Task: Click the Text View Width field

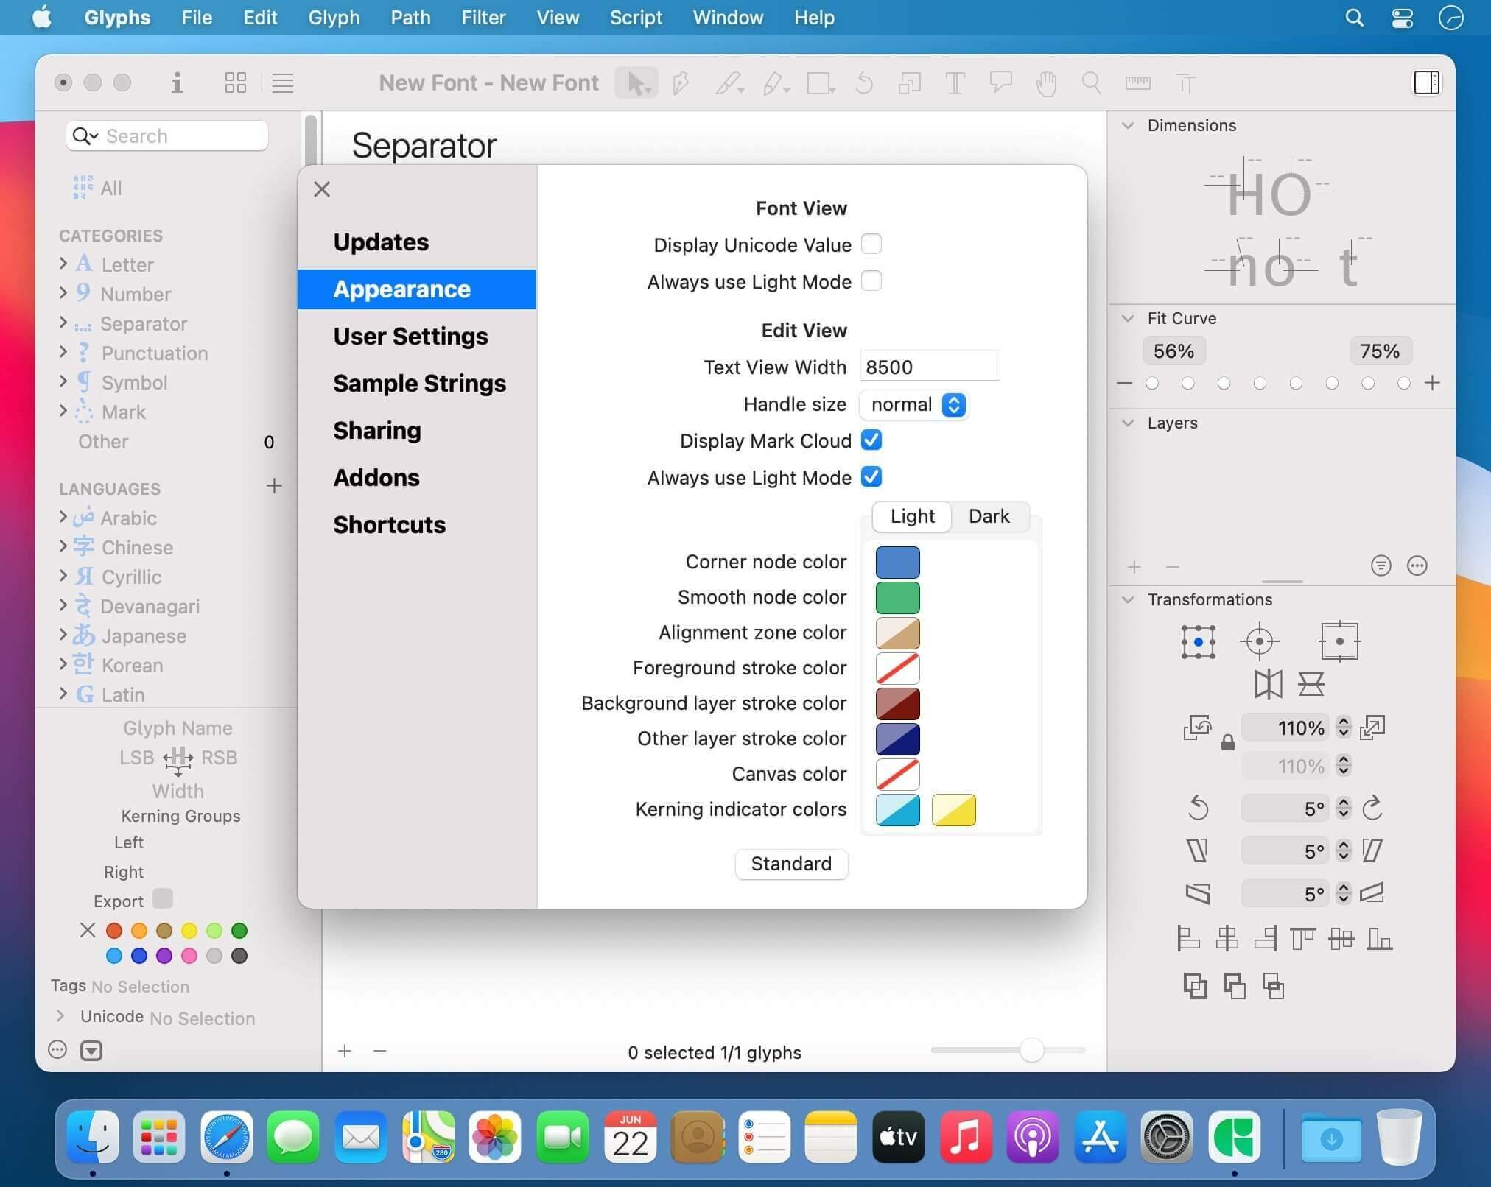Action: click(929, 366)
